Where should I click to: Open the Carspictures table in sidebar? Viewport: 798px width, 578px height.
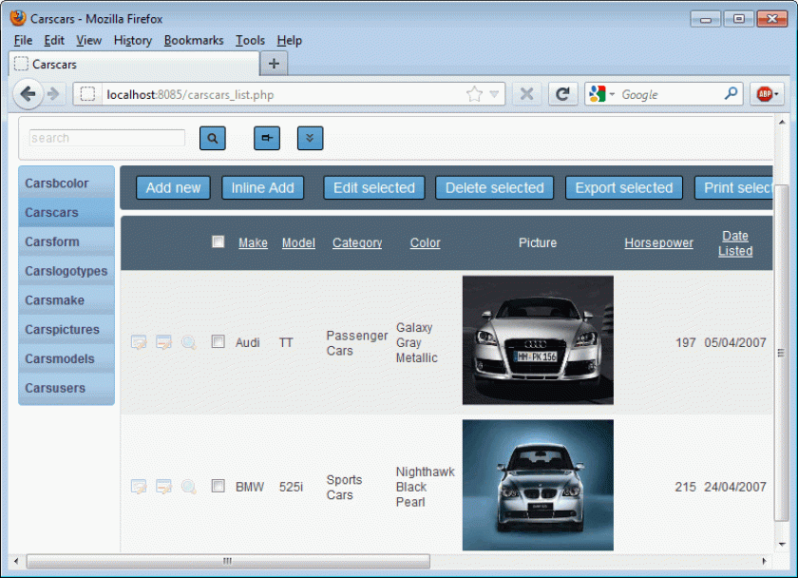point(66,330)
